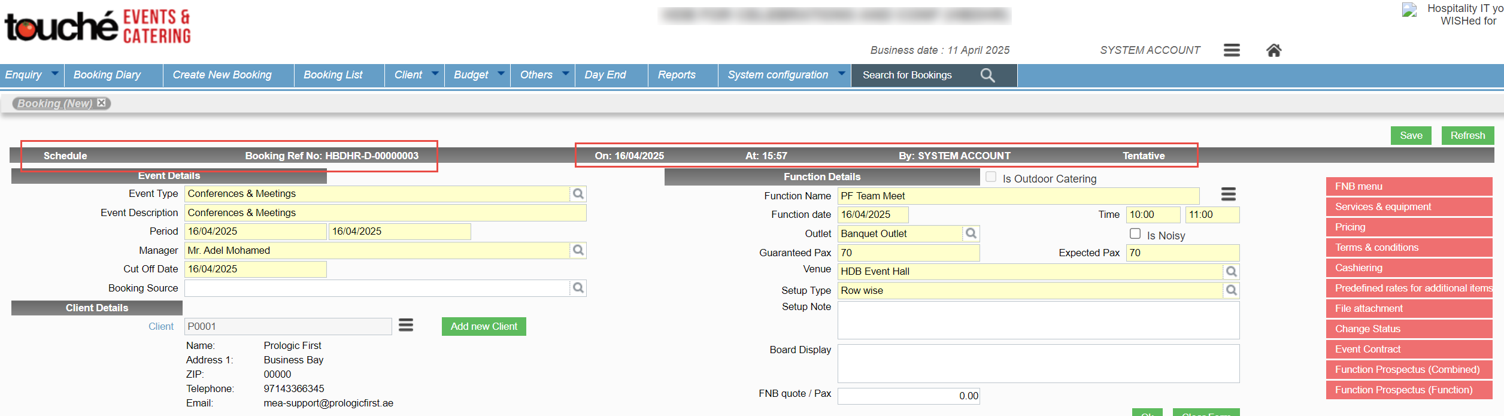The width and height of the screenshot is (1504, 416).
Task: Click the Add new Client button
Action: (x=484, y=326)
